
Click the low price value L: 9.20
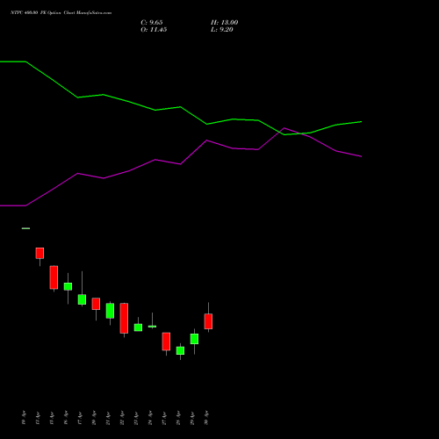click(222, 30)
